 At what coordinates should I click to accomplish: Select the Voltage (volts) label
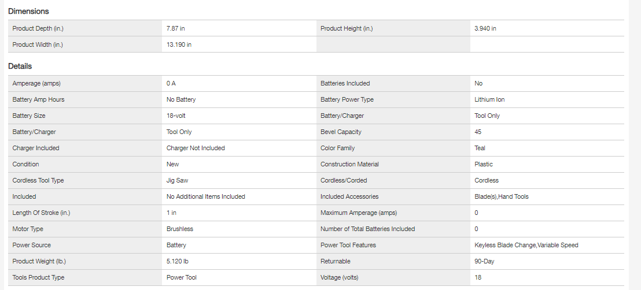point(340,277)
